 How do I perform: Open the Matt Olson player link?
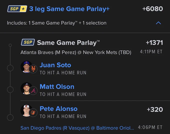pos(57,86)
